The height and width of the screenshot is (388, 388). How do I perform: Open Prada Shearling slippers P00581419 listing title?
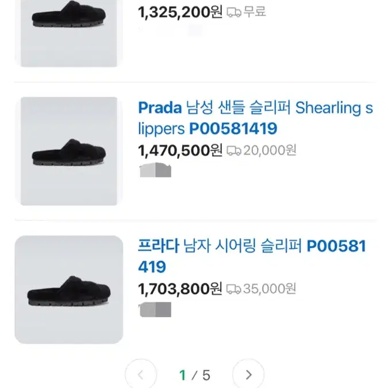tap(255, 118)
